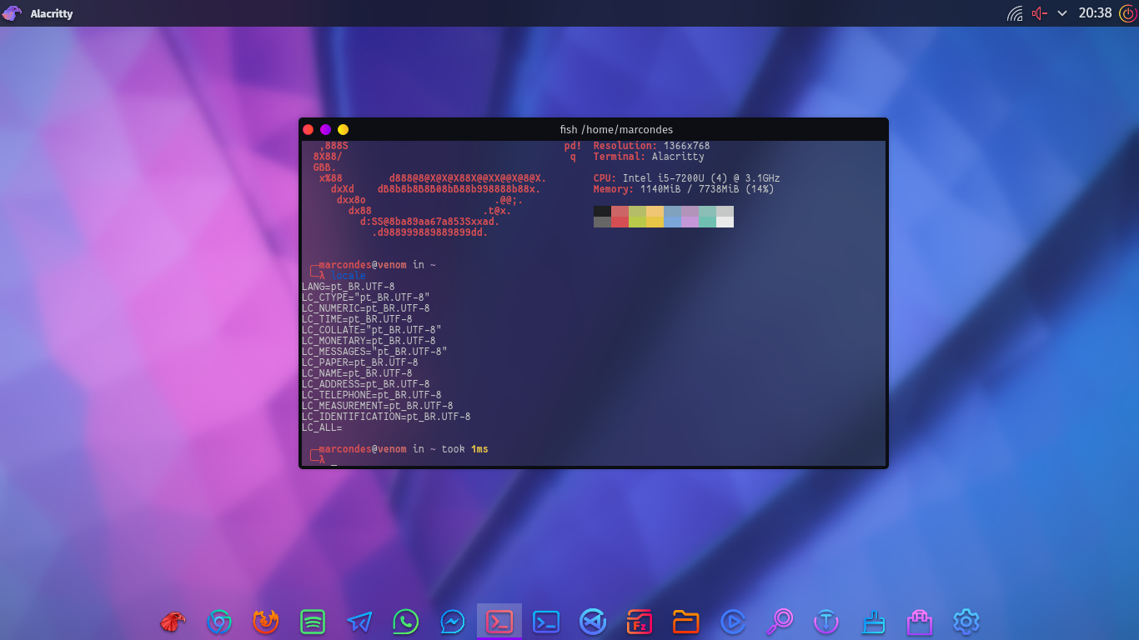Click the LC_PAPER output line
Image resolution: width=1139 pixels, height=640 pixels.
pyautogui.click(x=360, y=362)
